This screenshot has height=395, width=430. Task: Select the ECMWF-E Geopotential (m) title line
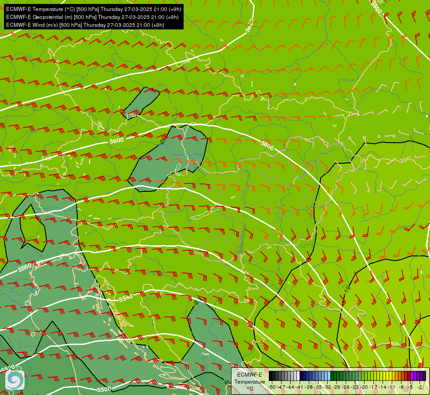click(92, 17)
